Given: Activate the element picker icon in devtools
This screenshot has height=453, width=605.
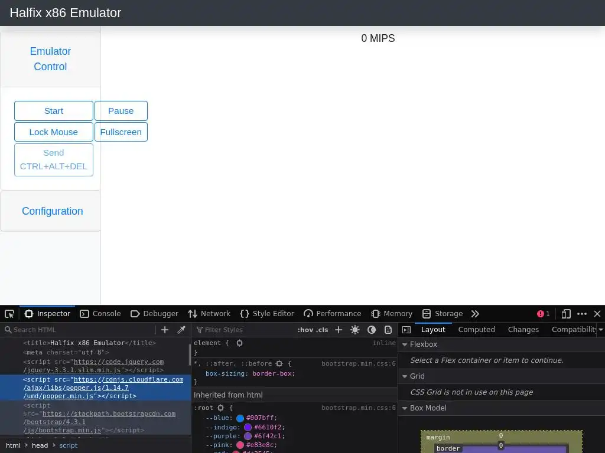Looking at the screenshot, I should pos(9,314).
